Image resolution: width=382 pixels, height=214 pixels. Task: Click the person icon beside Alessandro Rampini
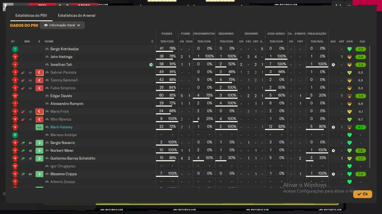click(47, 104)
